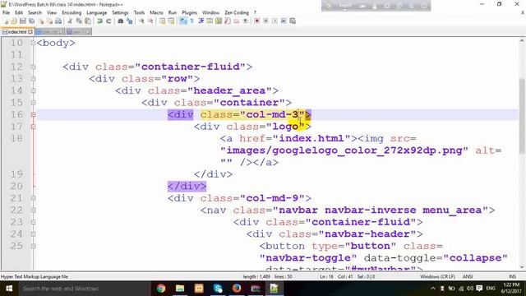This screenshot has width=526, height=296.
Task: Open Chrome from the taskbar
Action: click(x=161, y=289)
